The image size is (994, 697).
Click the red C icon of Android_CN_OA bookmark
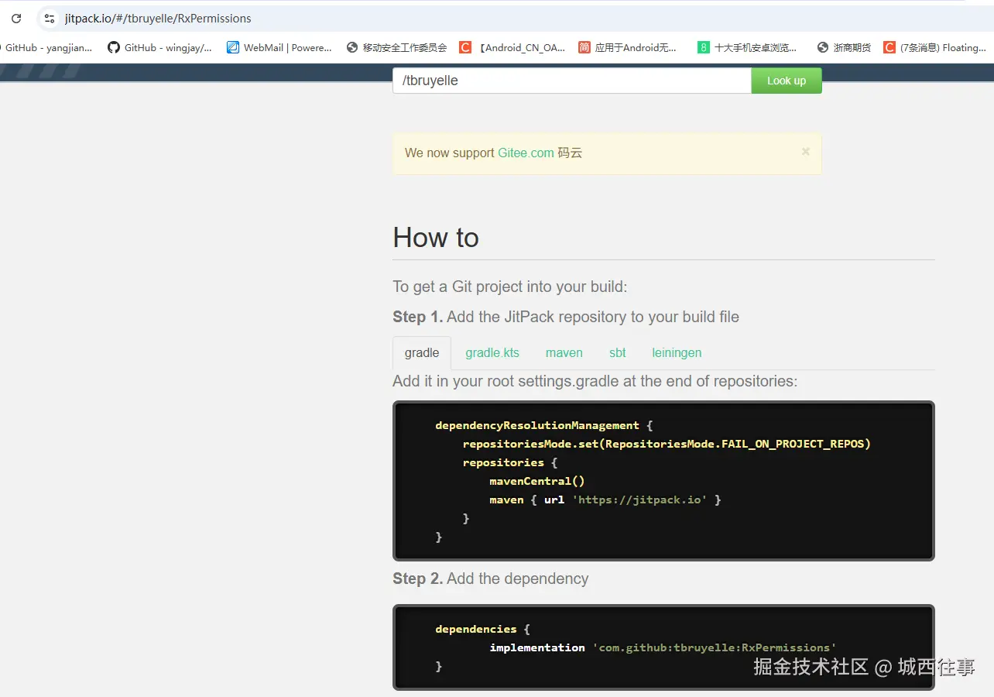click(x=465, y=47)
